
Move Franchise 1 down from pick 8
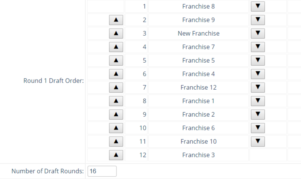pyautogui.click(x=258, y=101)
